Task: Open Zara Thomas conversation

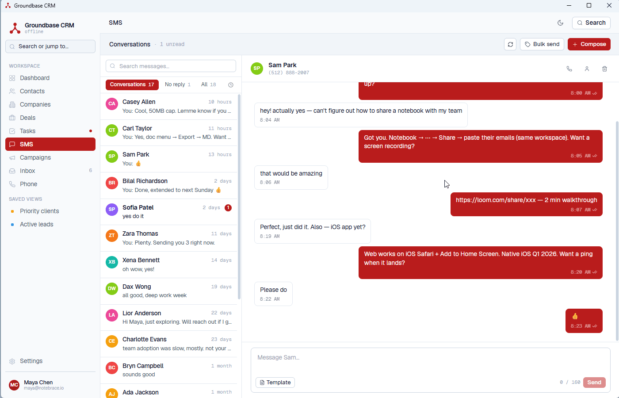Action: click(169, 238)
